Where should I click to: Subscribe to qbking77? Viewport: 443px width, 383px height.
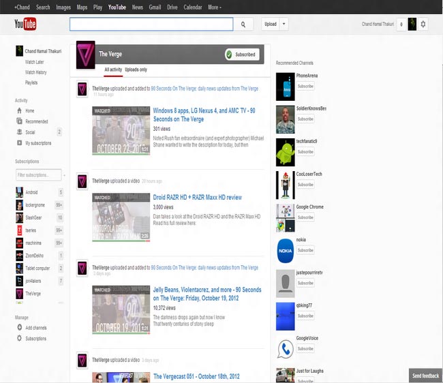tap(305, 316)
